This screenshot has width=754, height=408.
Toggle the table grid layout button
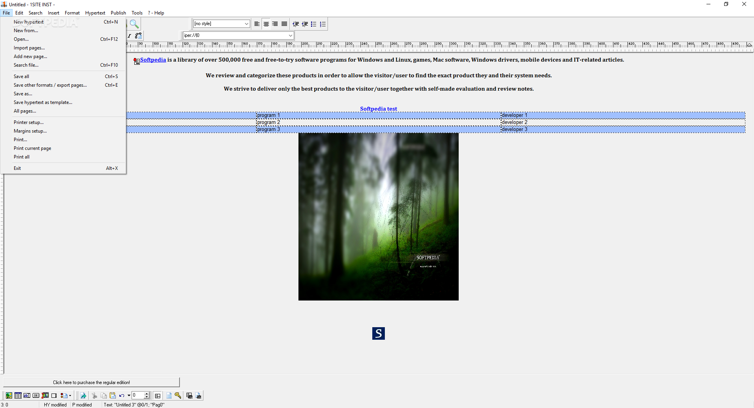pyautogui.click(x=157, y=395)
